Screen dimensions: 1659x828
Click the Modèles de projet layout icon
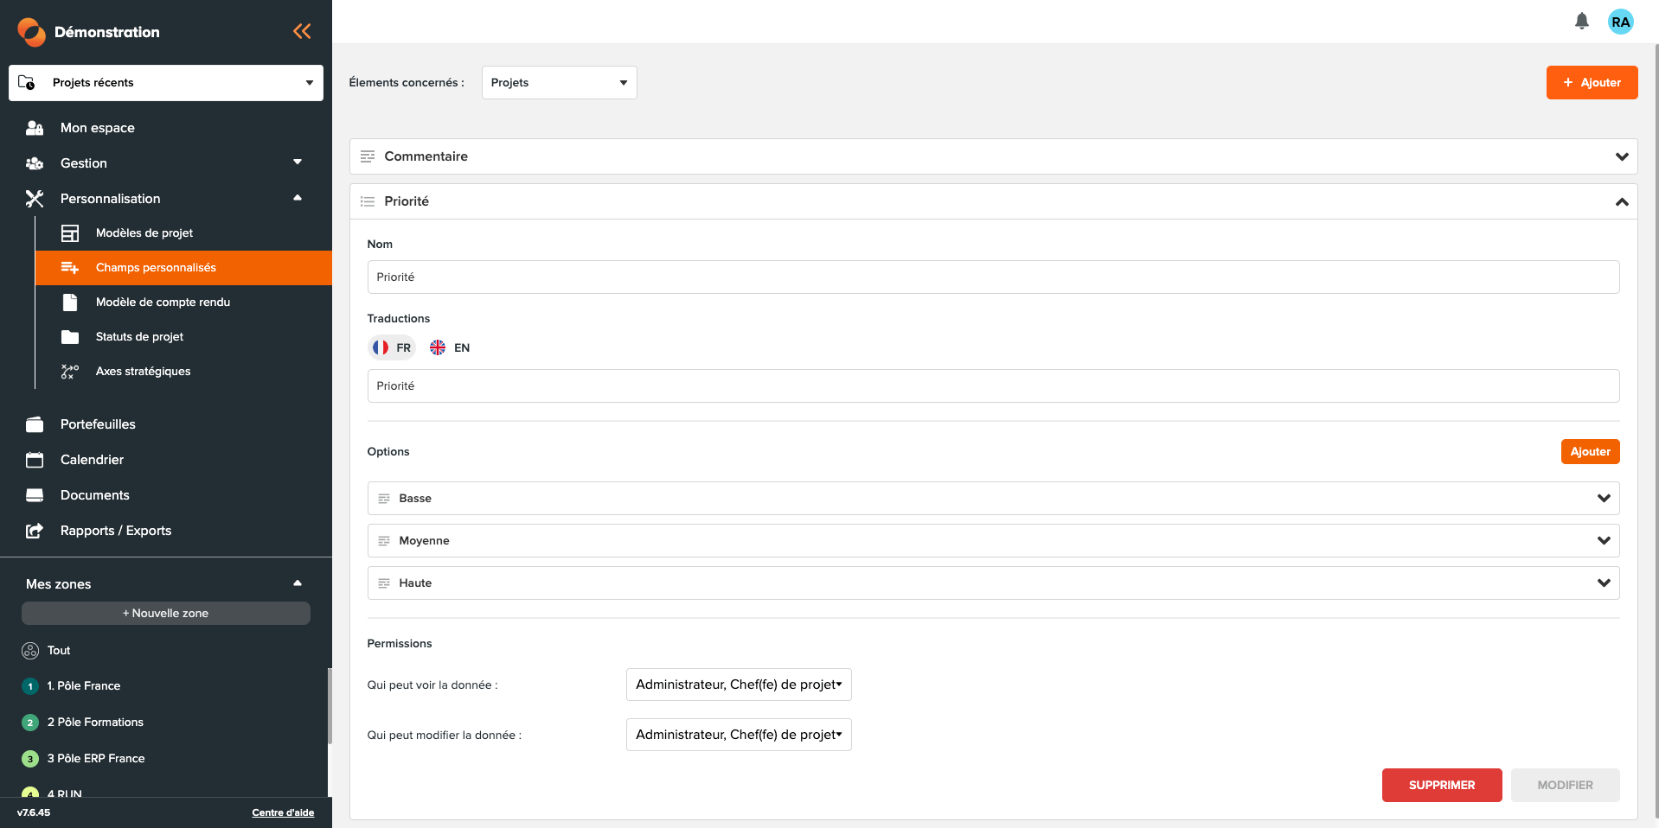click(70, 233)
